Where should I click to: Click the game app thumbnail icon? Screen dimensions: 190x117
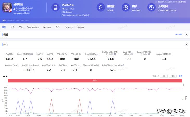7,8
